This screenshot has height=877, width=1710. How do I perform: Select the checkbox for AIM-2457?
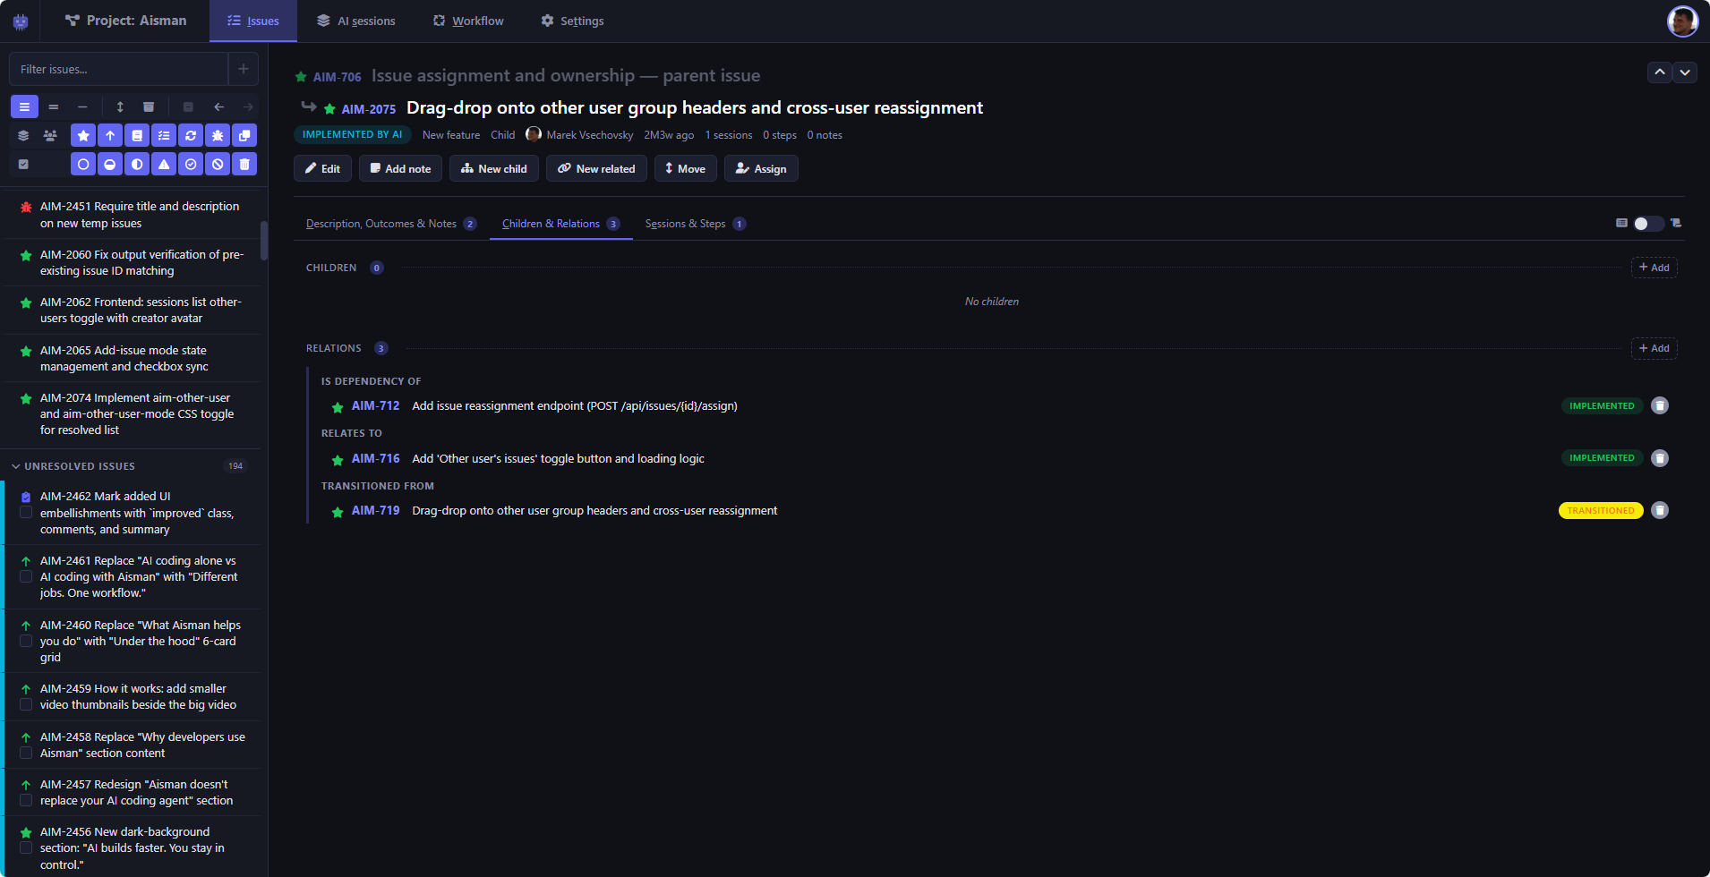[26, 801]
